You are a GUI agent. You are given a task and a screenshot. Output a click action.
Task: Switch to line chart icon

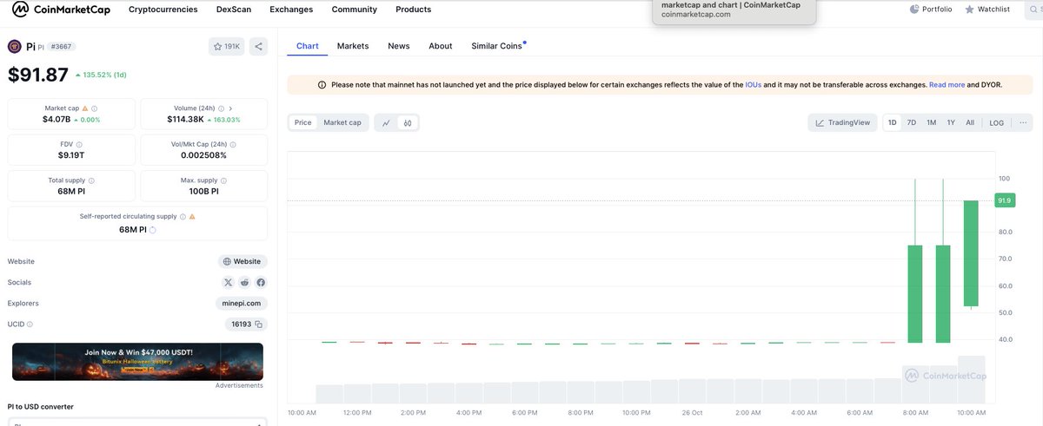[386, 123]
